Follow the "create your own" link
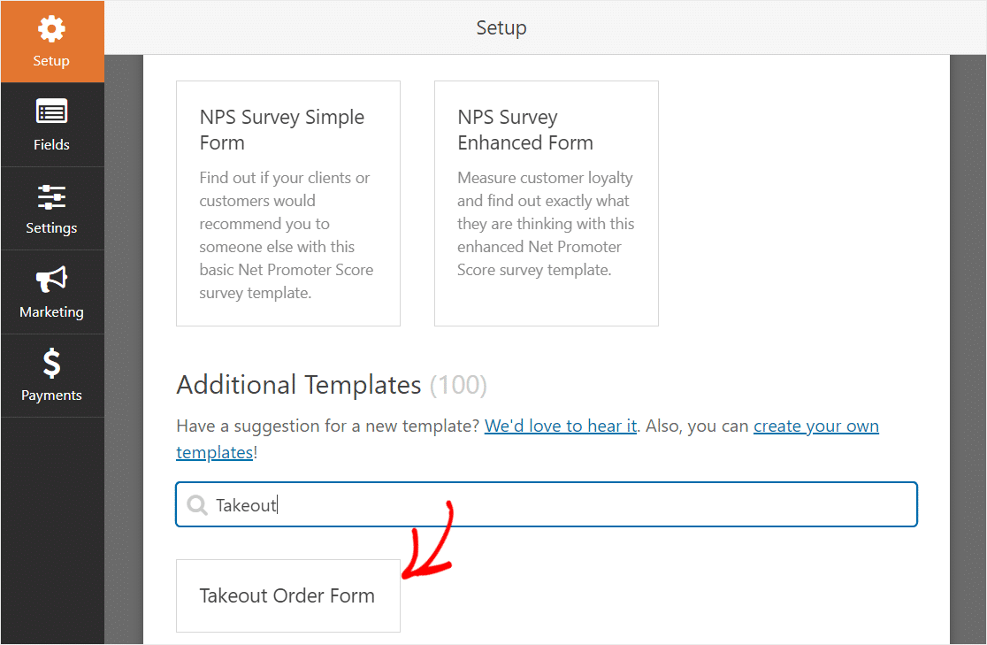The width and height of the screenshot is (987, 645). point(815,426)
